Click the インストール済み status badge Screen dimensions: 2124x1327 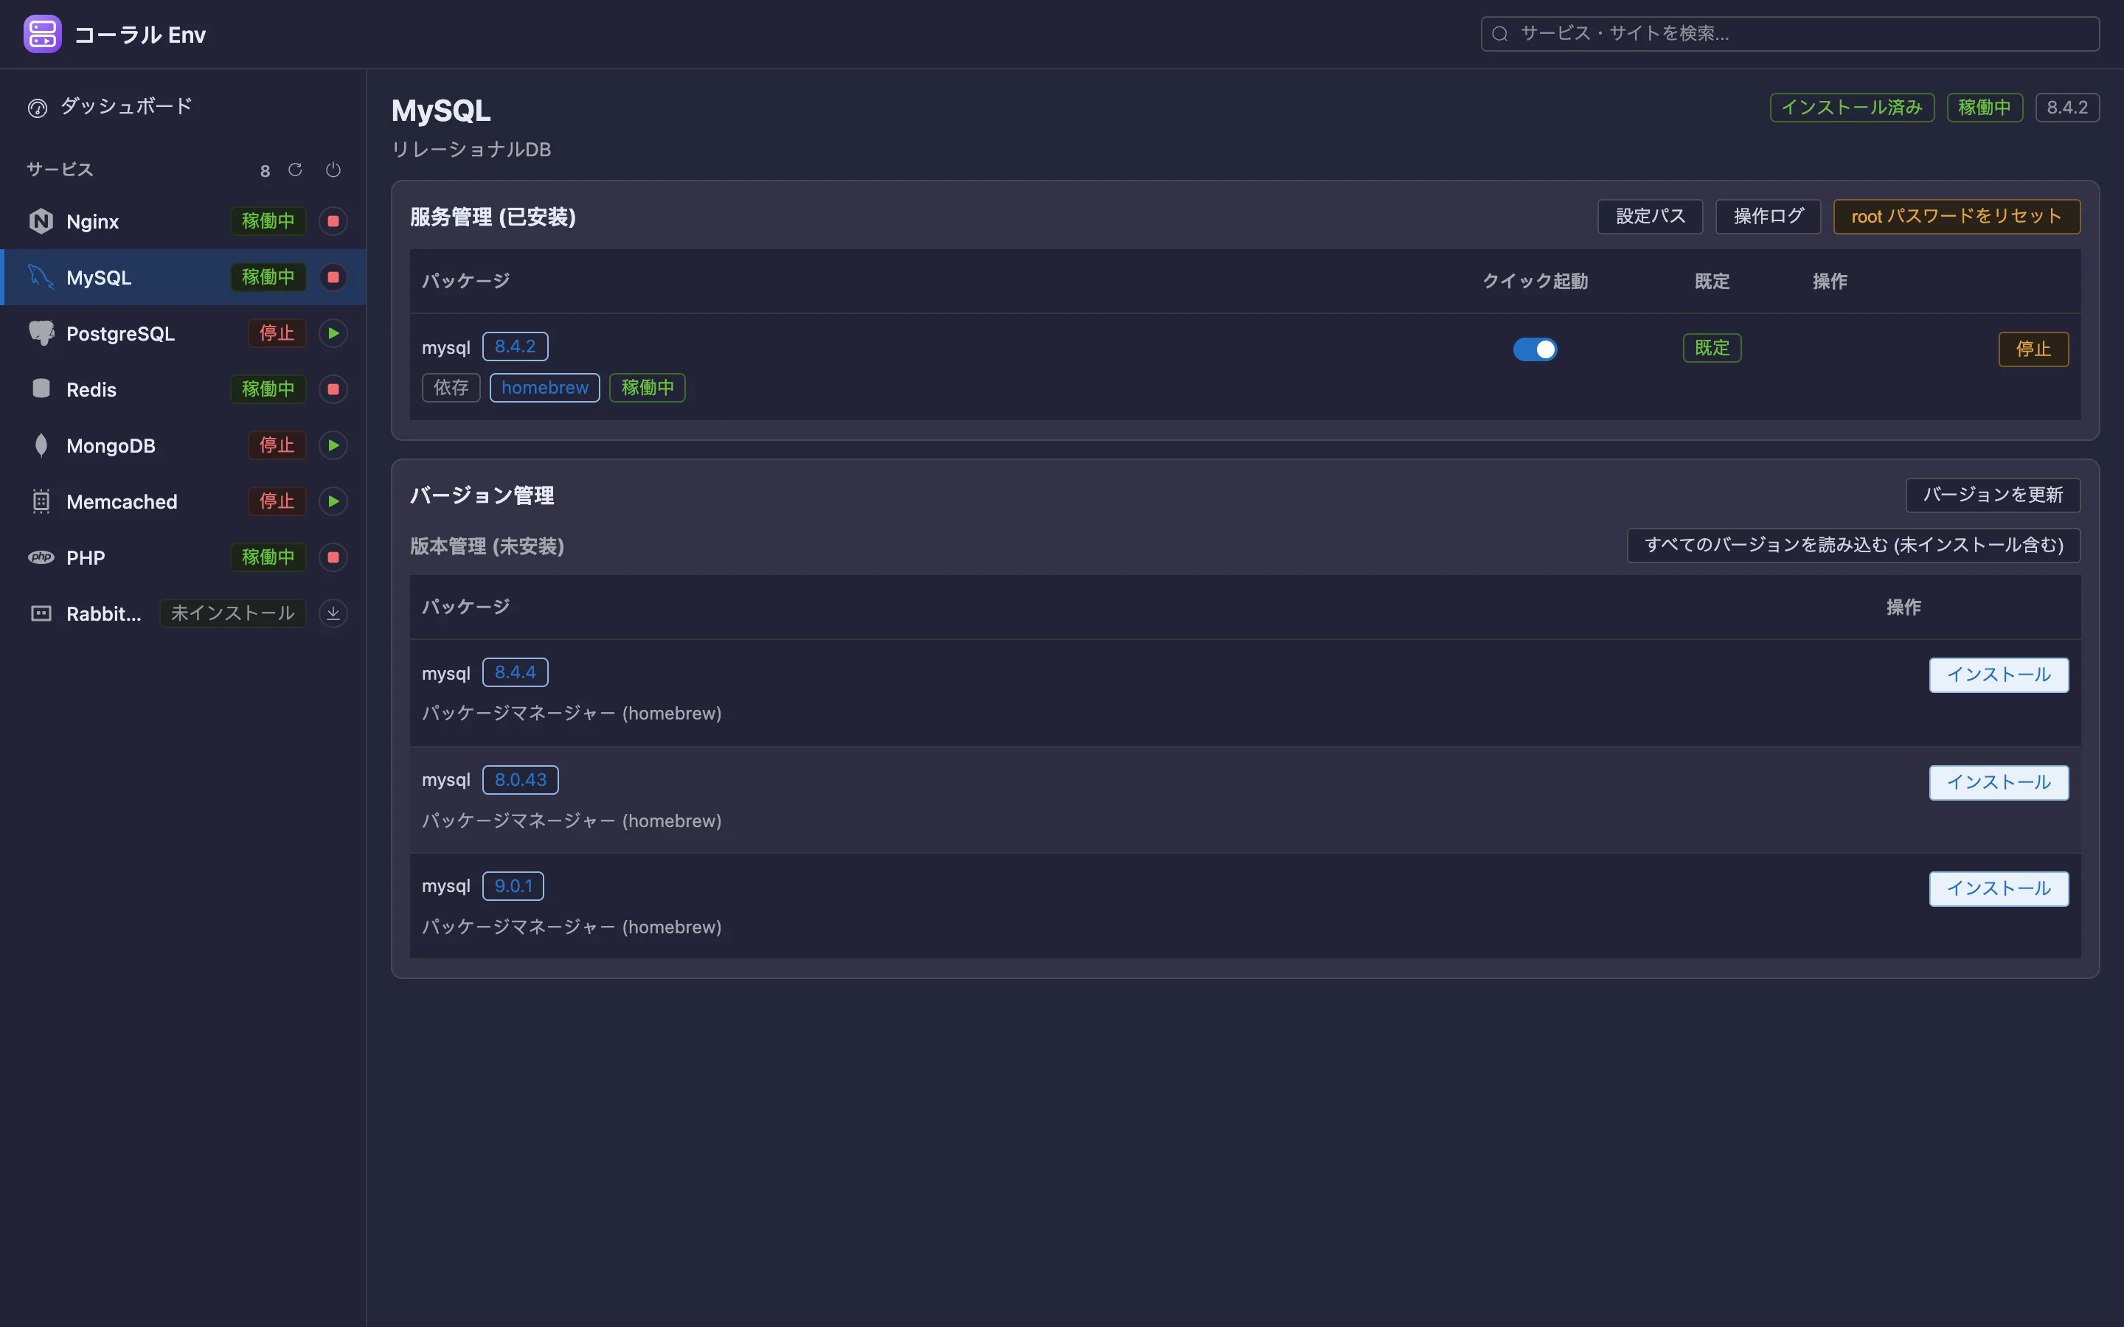point(1852,108)
